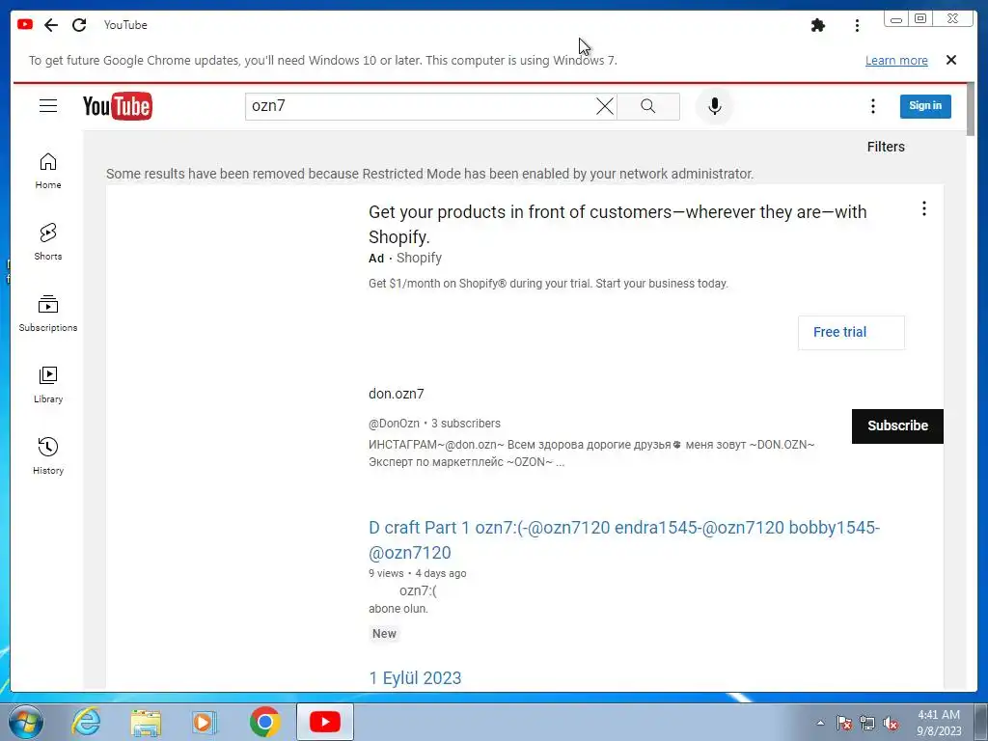Screen dimensions: 988x741
Task: Open Windows Media Player from the taskbar
Action: pos(205,722)
